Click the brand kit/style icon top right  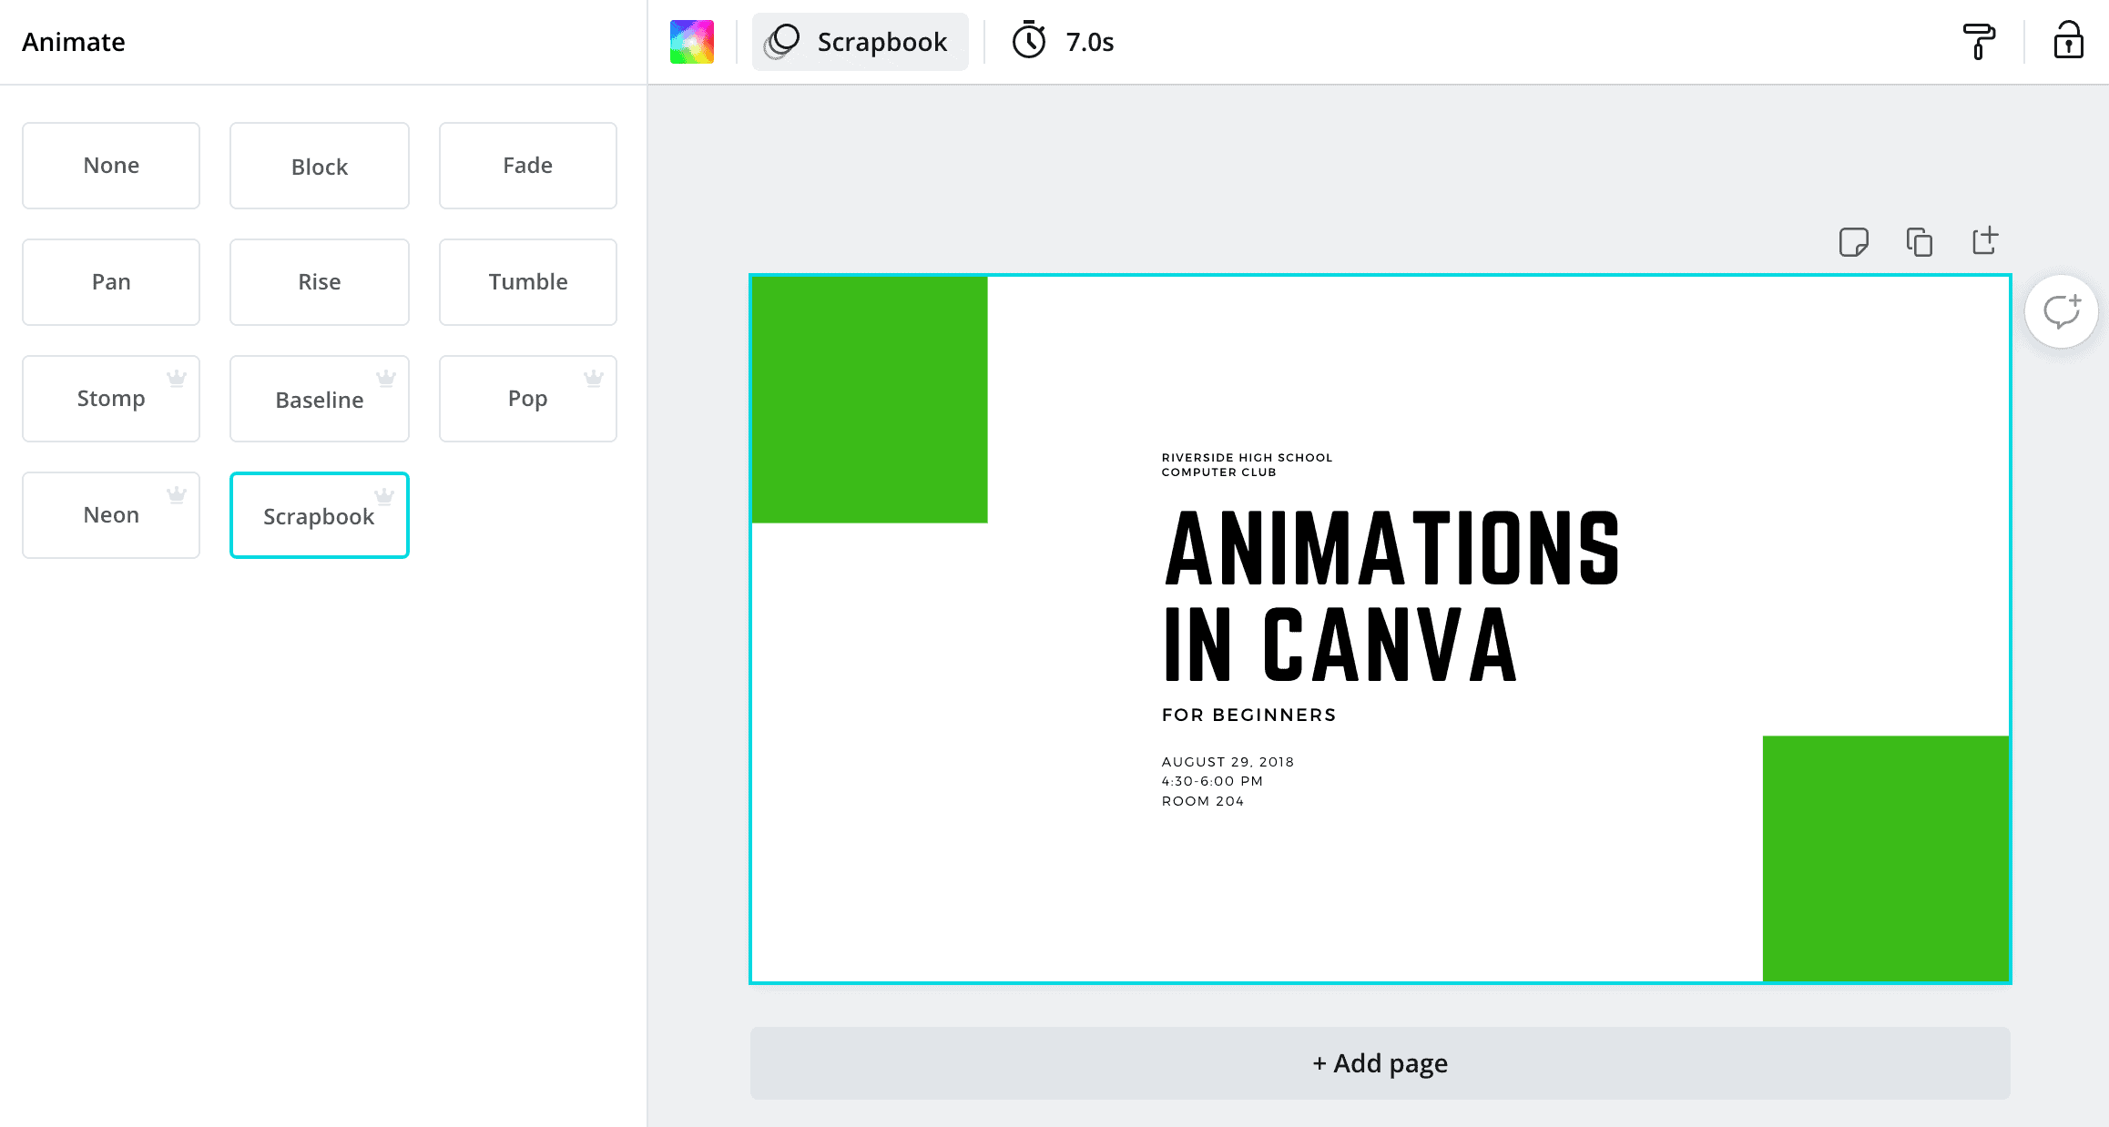pos(1980,40)
